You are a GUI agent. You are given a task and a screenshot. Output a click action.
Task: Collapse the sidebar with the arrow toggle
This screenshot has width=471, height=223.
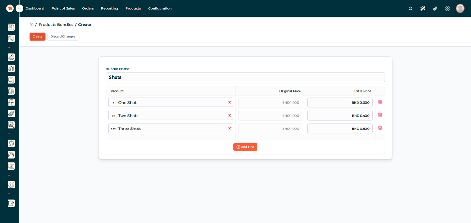click(19, 8)
